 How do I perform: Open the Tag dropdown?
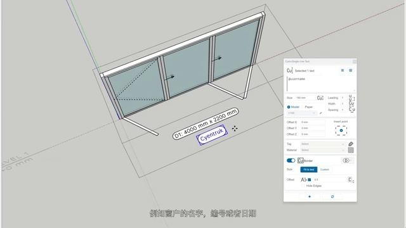click(323, 144)
